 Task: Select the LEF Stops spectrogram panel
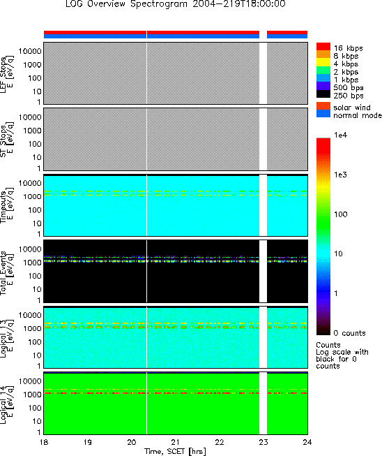click(176, 73)
